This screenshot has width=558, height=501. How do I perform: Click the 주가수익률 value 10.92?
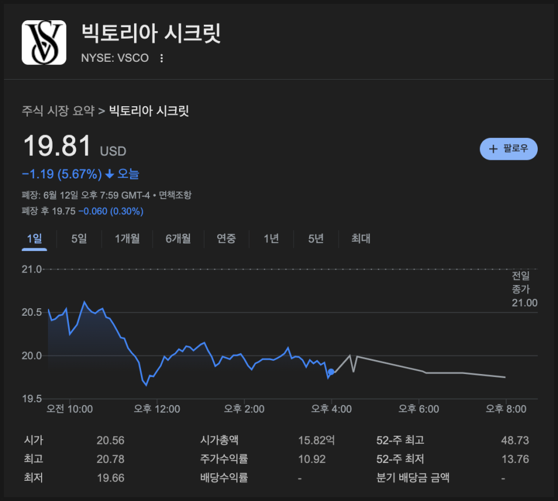(312, 459)
